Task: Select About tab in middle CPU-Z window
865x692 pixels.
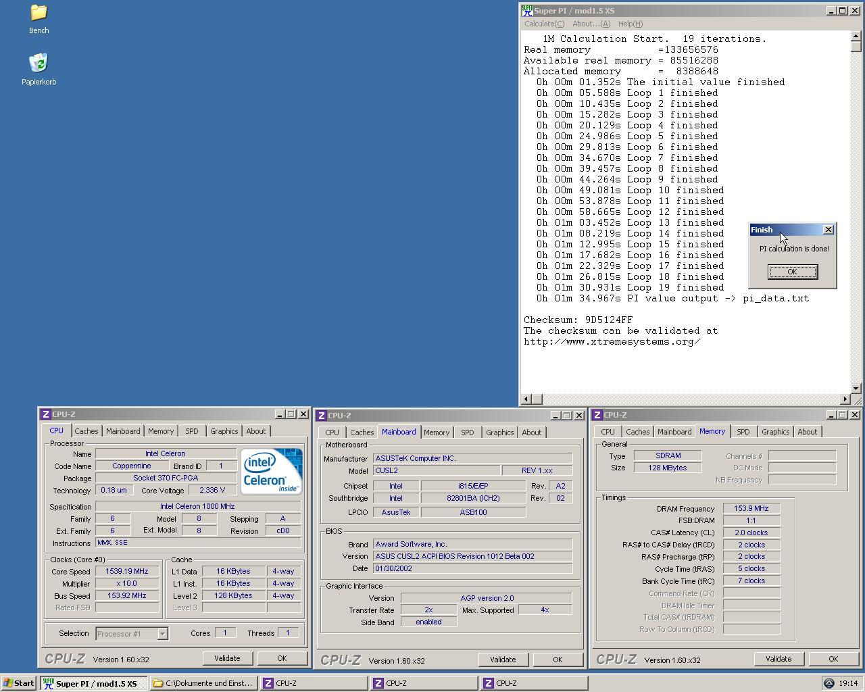Action: 531,432
